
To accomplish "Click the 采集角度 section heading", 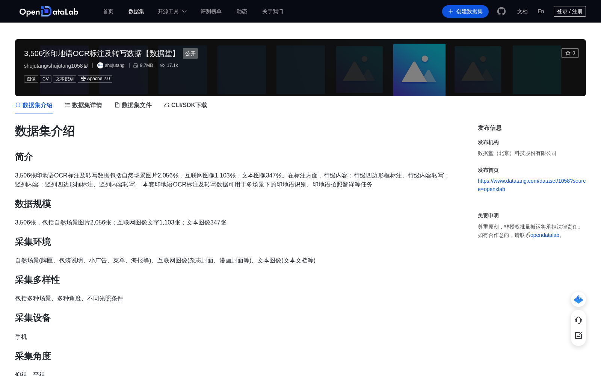I will (33, 356).
